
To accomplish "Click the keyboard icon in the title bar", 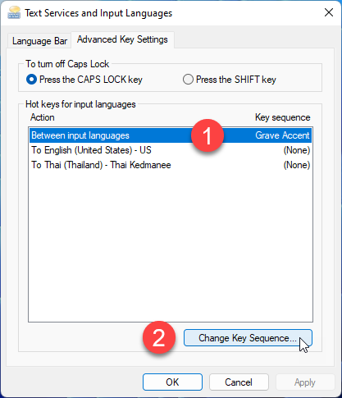I will pyautogui.click(x=14, y=13).
